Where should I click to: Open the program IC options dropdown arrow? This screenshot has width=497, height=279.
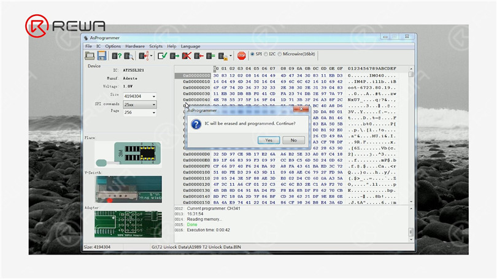click(x=151, y=56)
